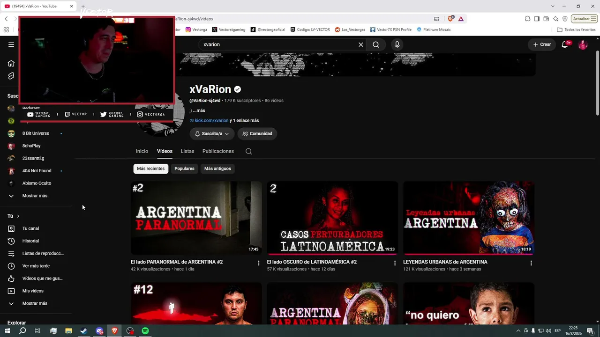
Task: Open Steam from the taskbar
Action: 84,331
